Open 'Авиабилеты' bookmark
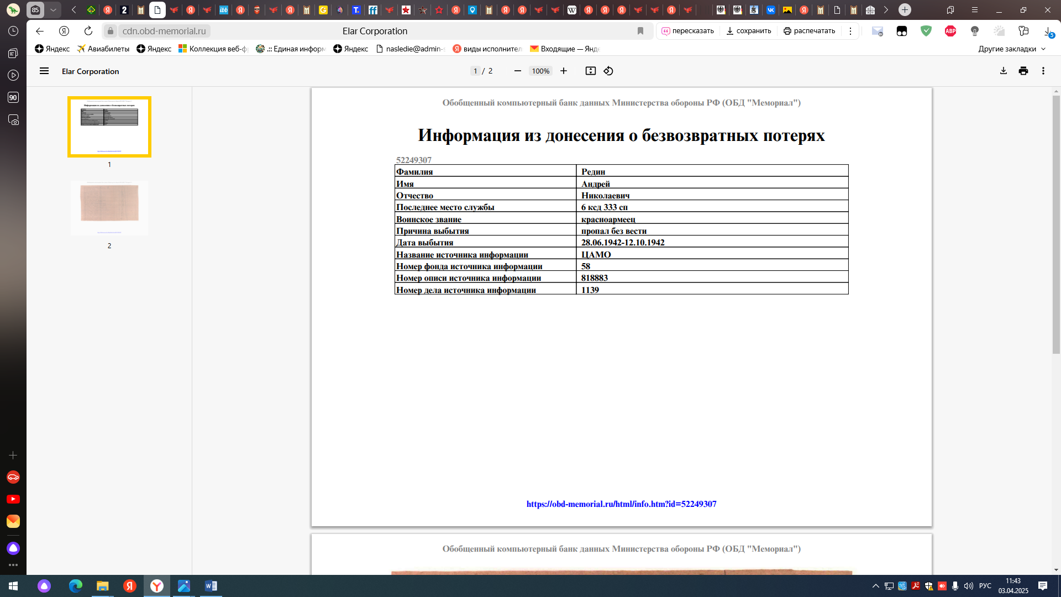Screen dimensions: 1061x597 point(103,49)
